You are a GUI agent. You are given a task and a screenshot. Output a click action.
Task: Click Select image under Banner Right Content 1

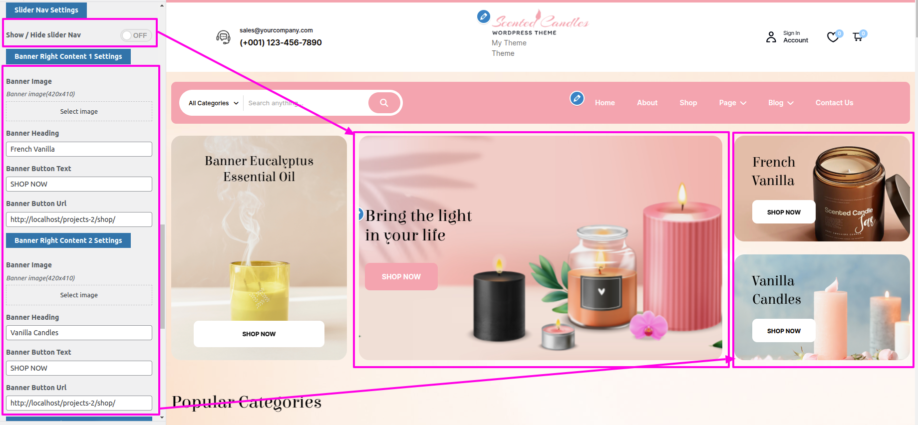[x=79, y=111]
